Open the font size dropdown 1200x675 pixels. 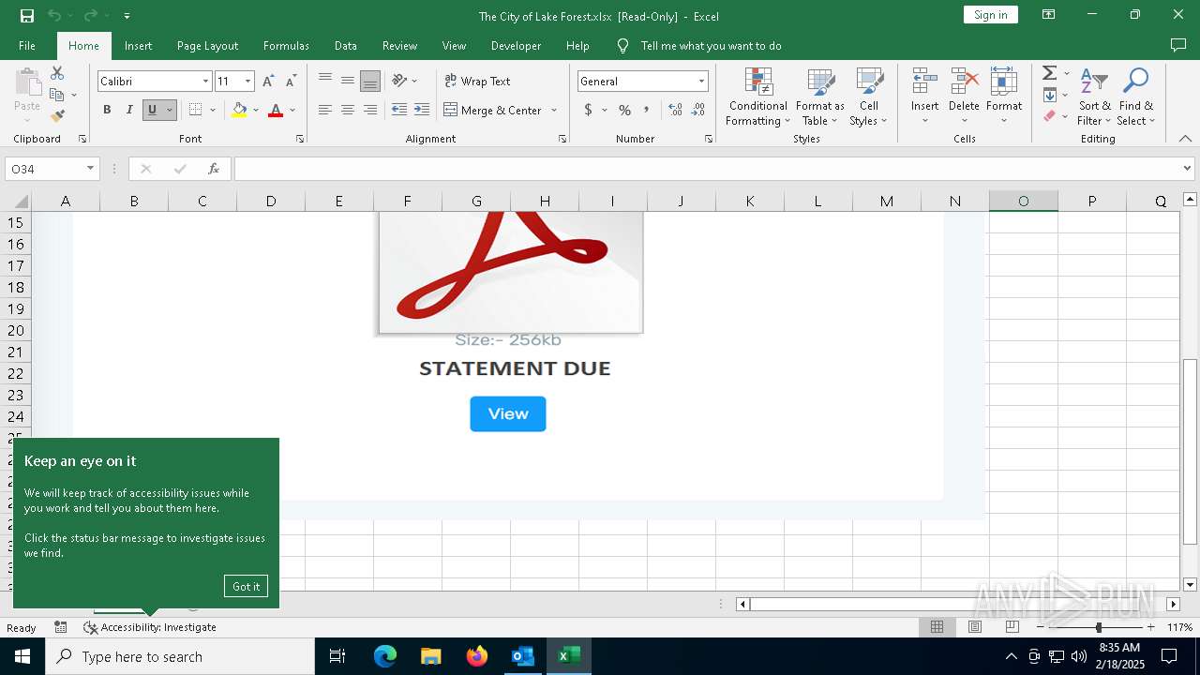pos(248,82)
